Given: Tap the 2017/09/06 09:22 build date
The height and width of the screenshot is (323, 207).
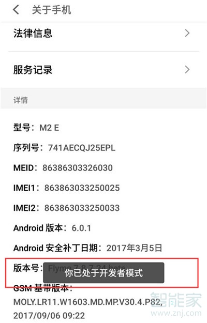Looking at the screenshot, I should 49,316.
